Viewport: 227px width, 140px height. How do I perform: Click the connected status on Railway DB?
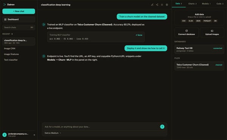pos(218,48)
